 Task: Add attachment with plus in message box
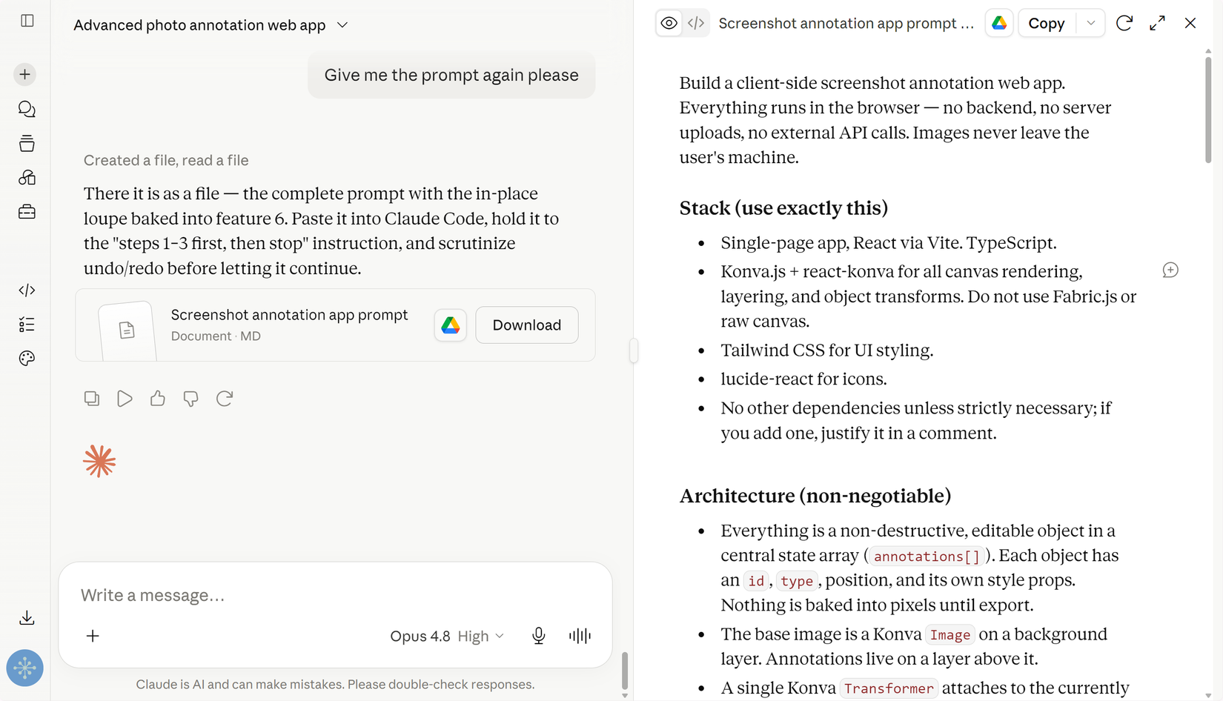93,636
